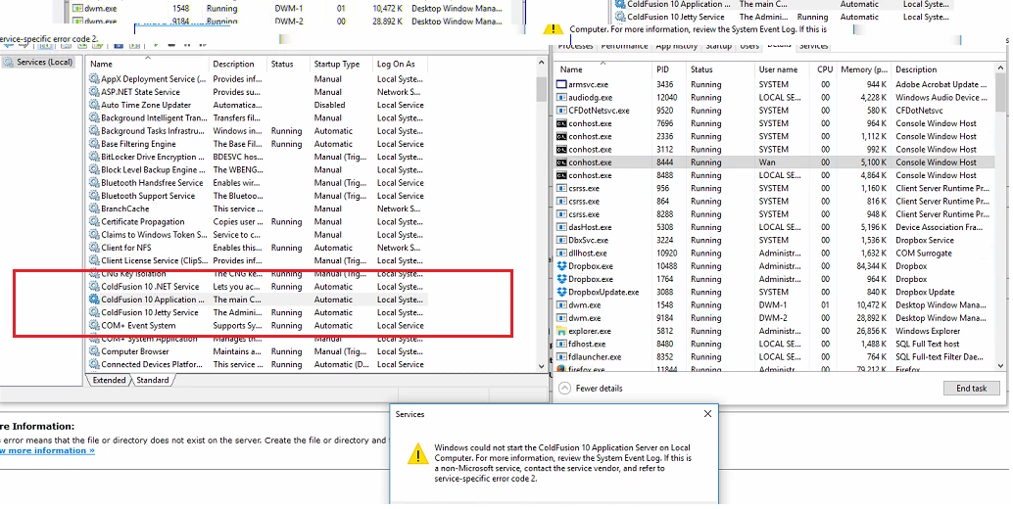1013x509 pixels.
Task: Click warning triangle icon in Services error dialog
Action: [x=418, y=453]
